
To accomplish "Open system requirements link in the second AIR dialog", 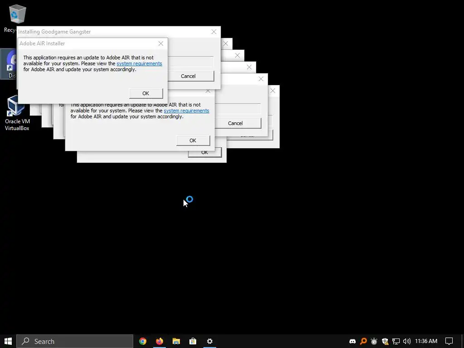I will click(x=186, y=111).
